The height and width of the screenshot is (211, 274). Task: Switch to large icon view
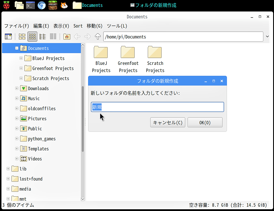[22, 36]
